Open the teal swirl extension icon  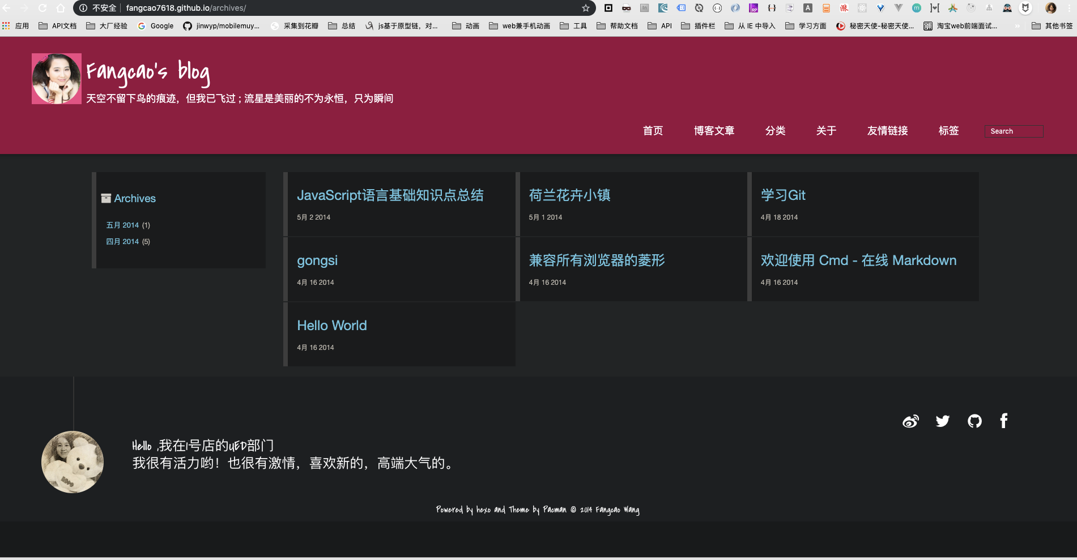click(x=663, y=8)
